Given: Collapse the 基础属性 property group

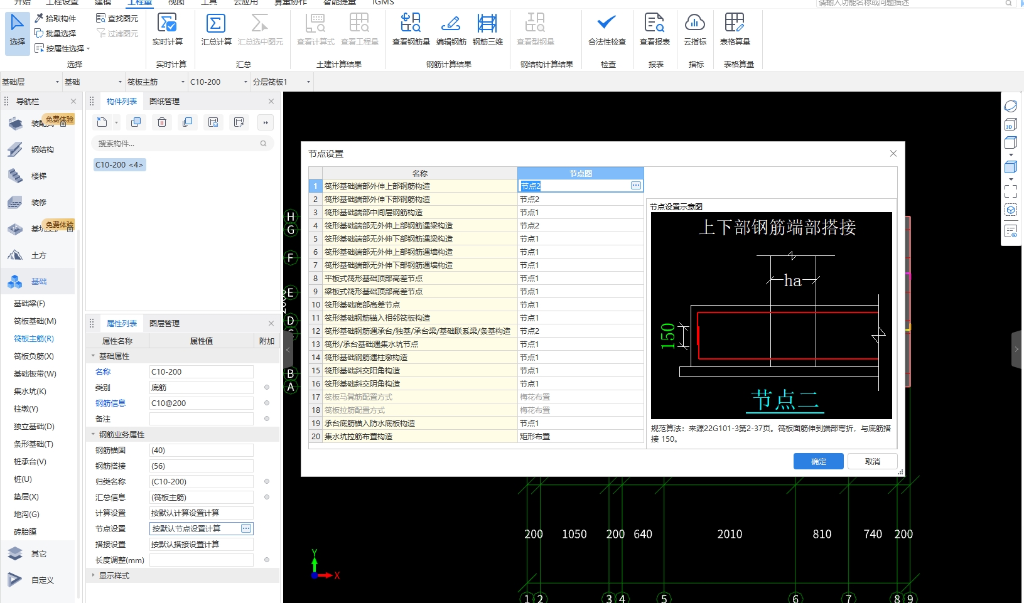Looking at the screenshot, I should coord(93,356).
